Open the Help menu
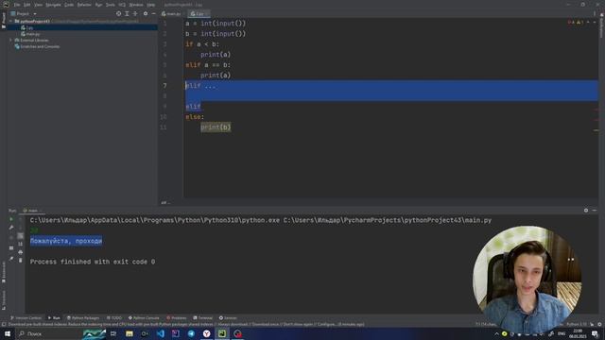This screenshot has width=605, height=340. point(151,5)
